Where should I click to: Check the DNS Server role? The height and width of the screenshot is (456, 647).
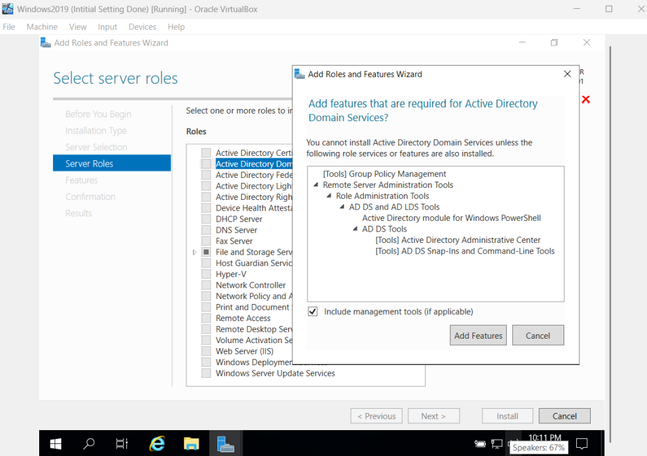click(207, 230)
